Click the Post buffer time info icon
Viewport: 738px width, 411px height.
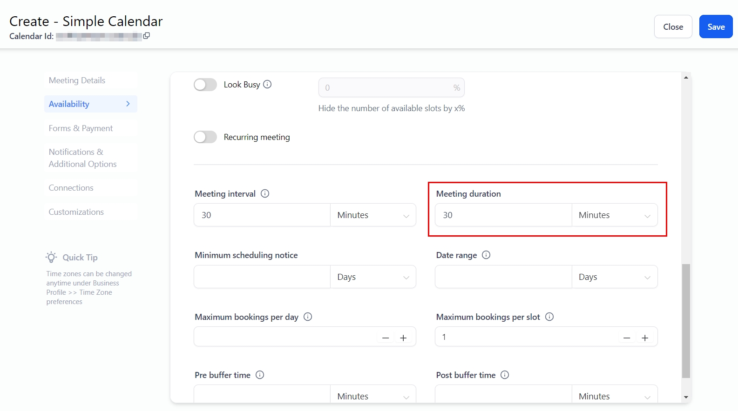(x=505, y=375)
